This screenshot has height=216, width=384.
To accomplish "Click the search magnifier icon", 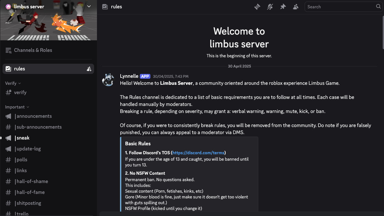I will pos(378,7).
